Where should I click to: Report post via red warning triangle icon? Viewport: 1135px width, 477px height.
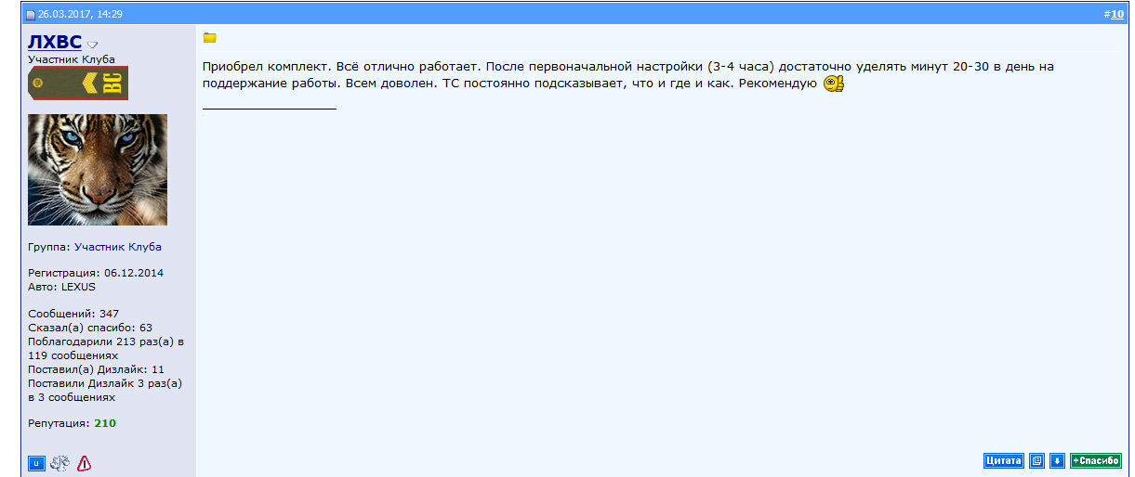pos(84,463)
